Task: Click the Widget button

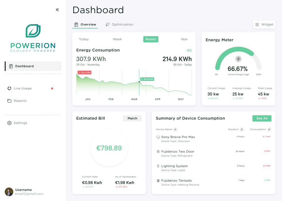Action: click(x=264, y=24)
